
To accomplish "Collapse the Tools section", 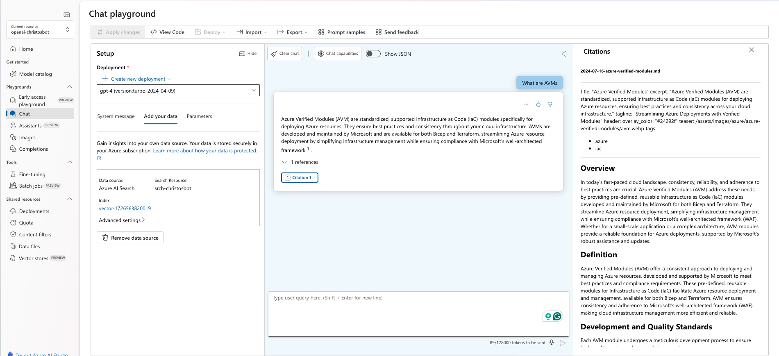I will click(69, 162).
